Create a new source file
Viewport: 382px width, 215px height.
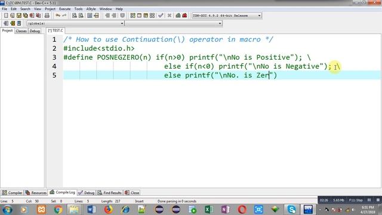(x=6, y=16)
